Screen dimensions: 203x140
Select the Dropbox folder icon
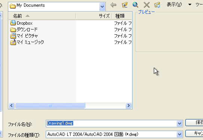pos(13,23)
